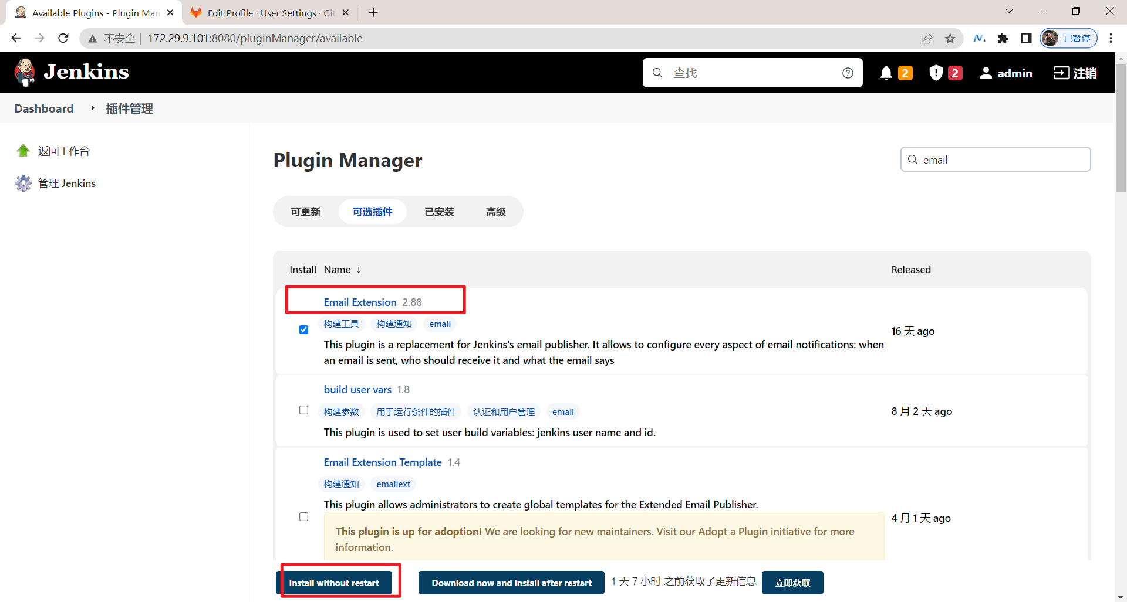Close the Available Plugins tab

(170, 12)
